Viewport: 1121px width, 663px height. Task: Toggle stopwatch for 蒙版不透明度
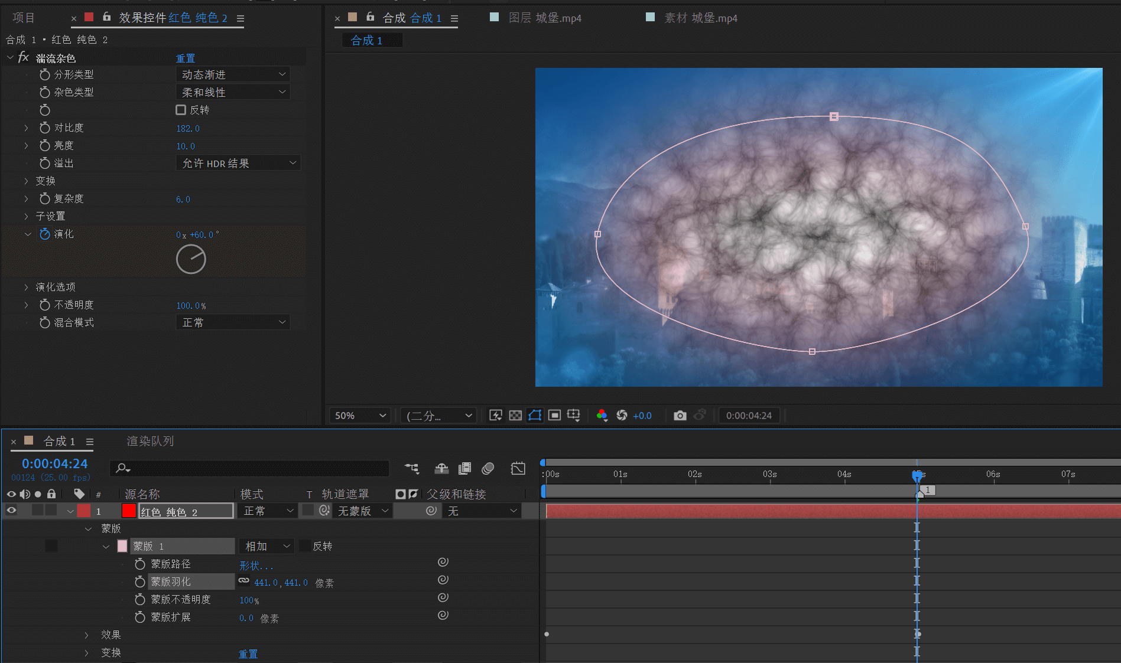point(140,599)
